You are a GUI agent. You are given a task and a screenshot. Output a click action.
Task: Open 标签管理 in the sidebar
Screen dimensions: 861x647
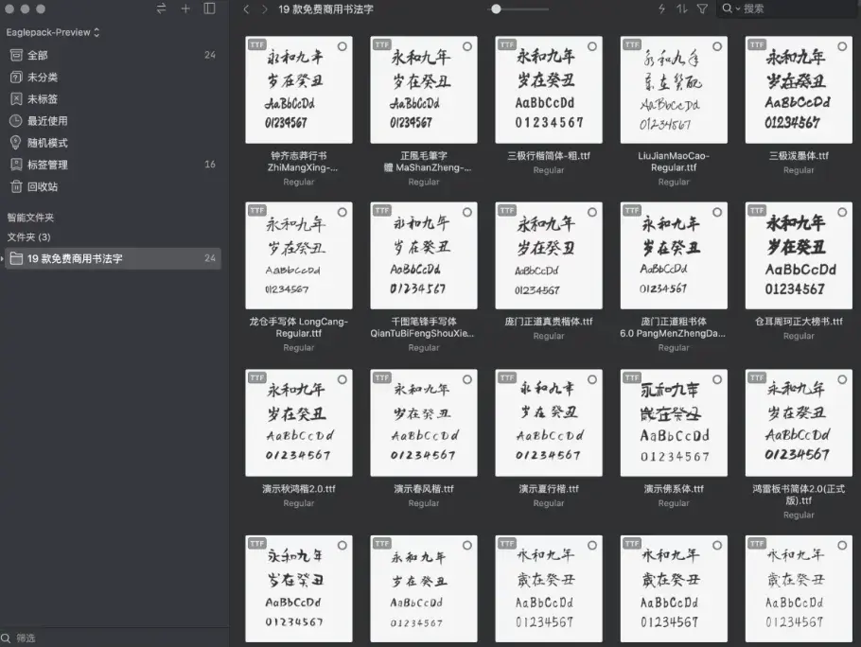47,165
